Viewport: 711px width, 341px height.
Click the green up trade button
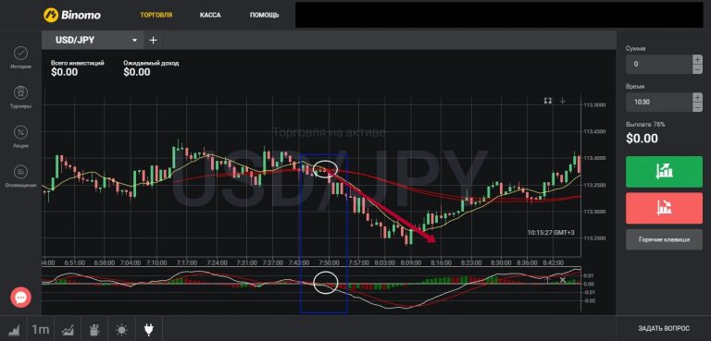[x=665, y=172]
